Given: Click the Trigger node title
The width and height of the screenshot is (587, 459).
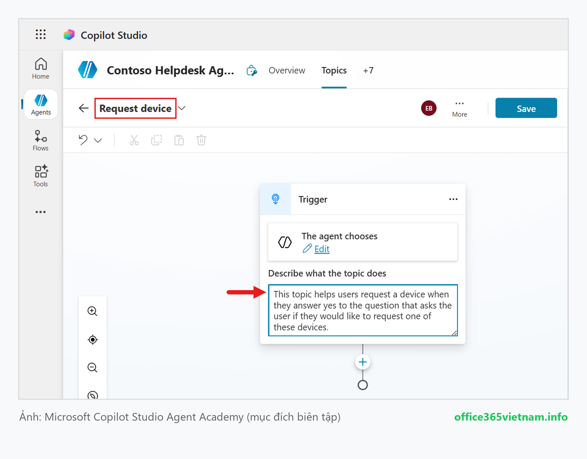Looking at the screenshot, I should (x=313, y=200).
